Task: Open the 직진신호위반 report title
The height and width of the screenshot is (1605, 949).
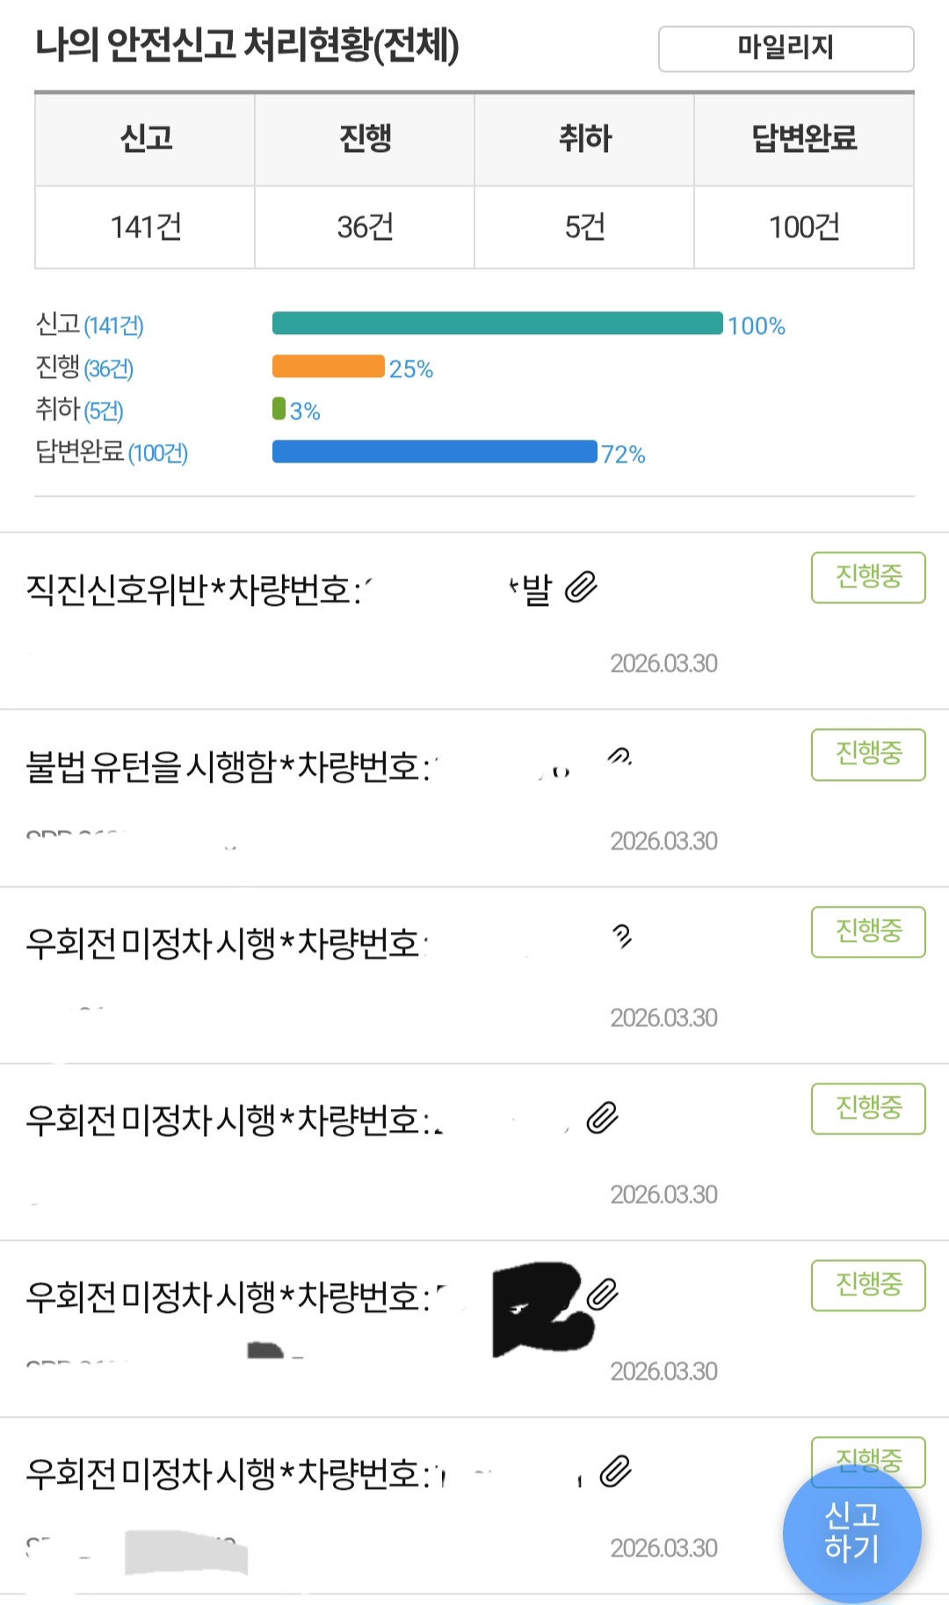Action: [x=193, y=589]
